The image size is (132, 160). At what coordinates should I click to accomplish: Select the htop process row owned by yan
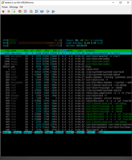pos(66,67)
